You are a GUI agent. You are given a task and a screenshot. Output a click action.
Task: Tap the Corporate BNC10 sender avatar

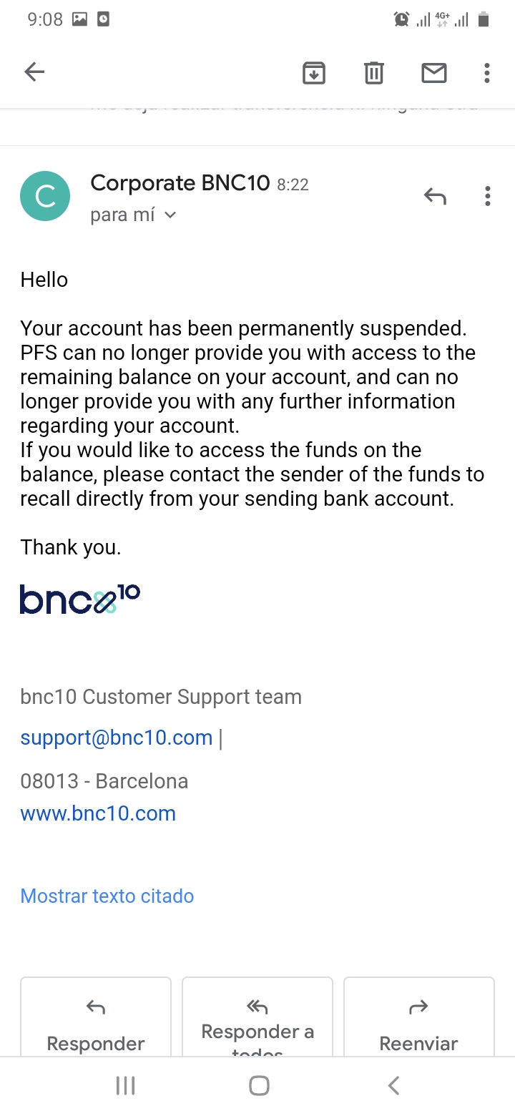(x=46, y=196)
